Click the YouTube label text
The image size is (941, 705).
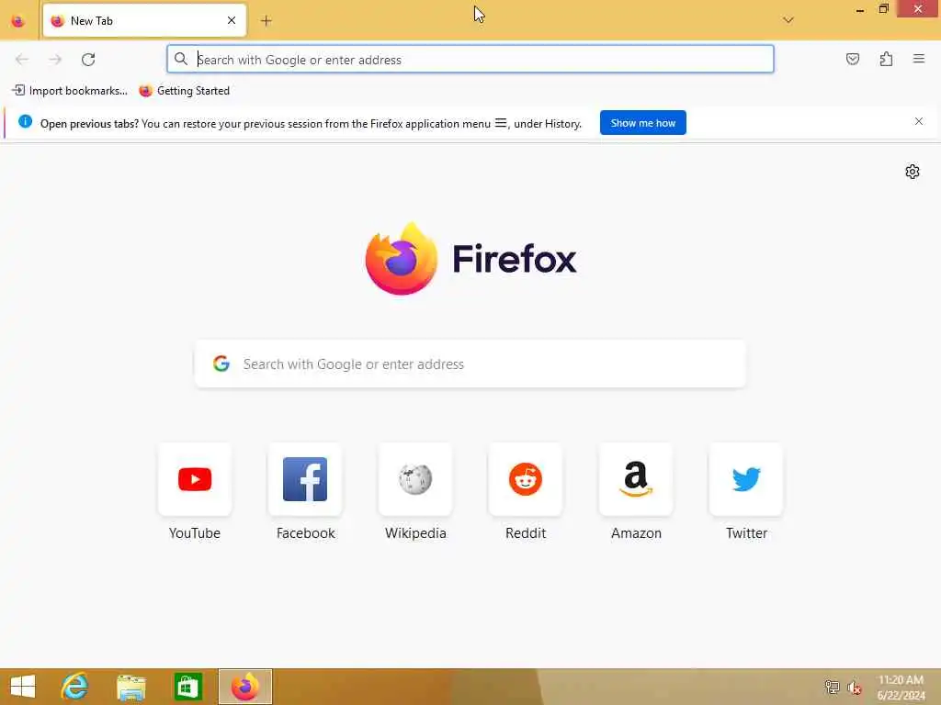pos(195,533)
